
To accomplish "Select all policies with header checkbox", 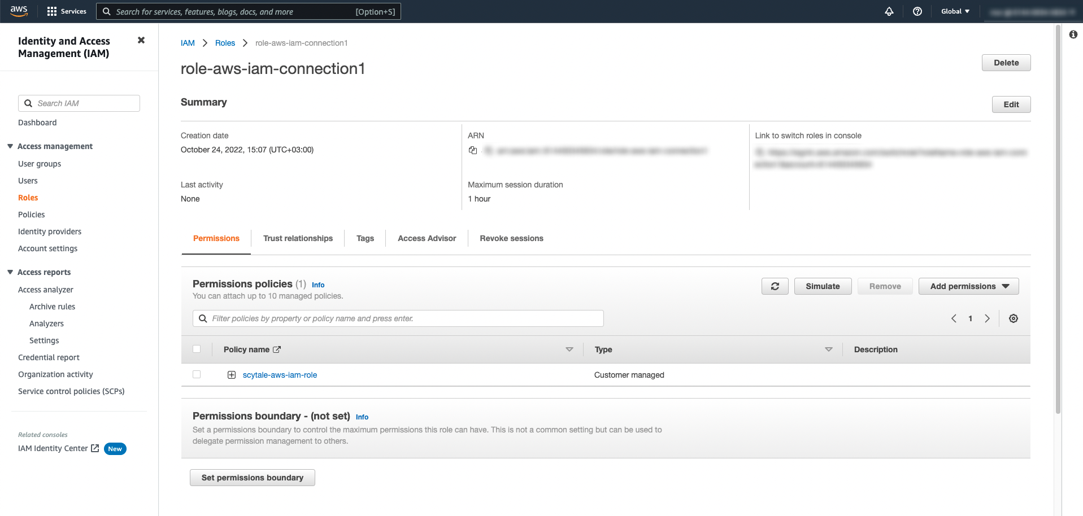I will point(197,349).
